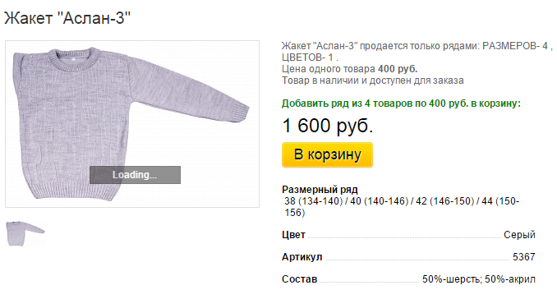Image resolution: width=557 pixels, height=299 pixels.
Task: Click the "Товар в наличии" availability line
Action: pyautogui.click(x=373, y=80)
